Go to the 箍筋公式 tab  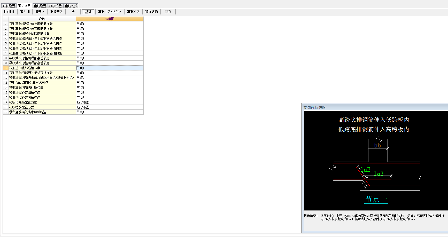pyautogui.click(x=71, y=6)
